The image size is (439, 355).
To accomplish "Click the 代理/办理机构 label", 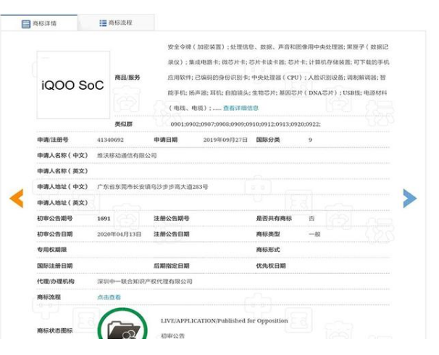I will coord(56,281).
